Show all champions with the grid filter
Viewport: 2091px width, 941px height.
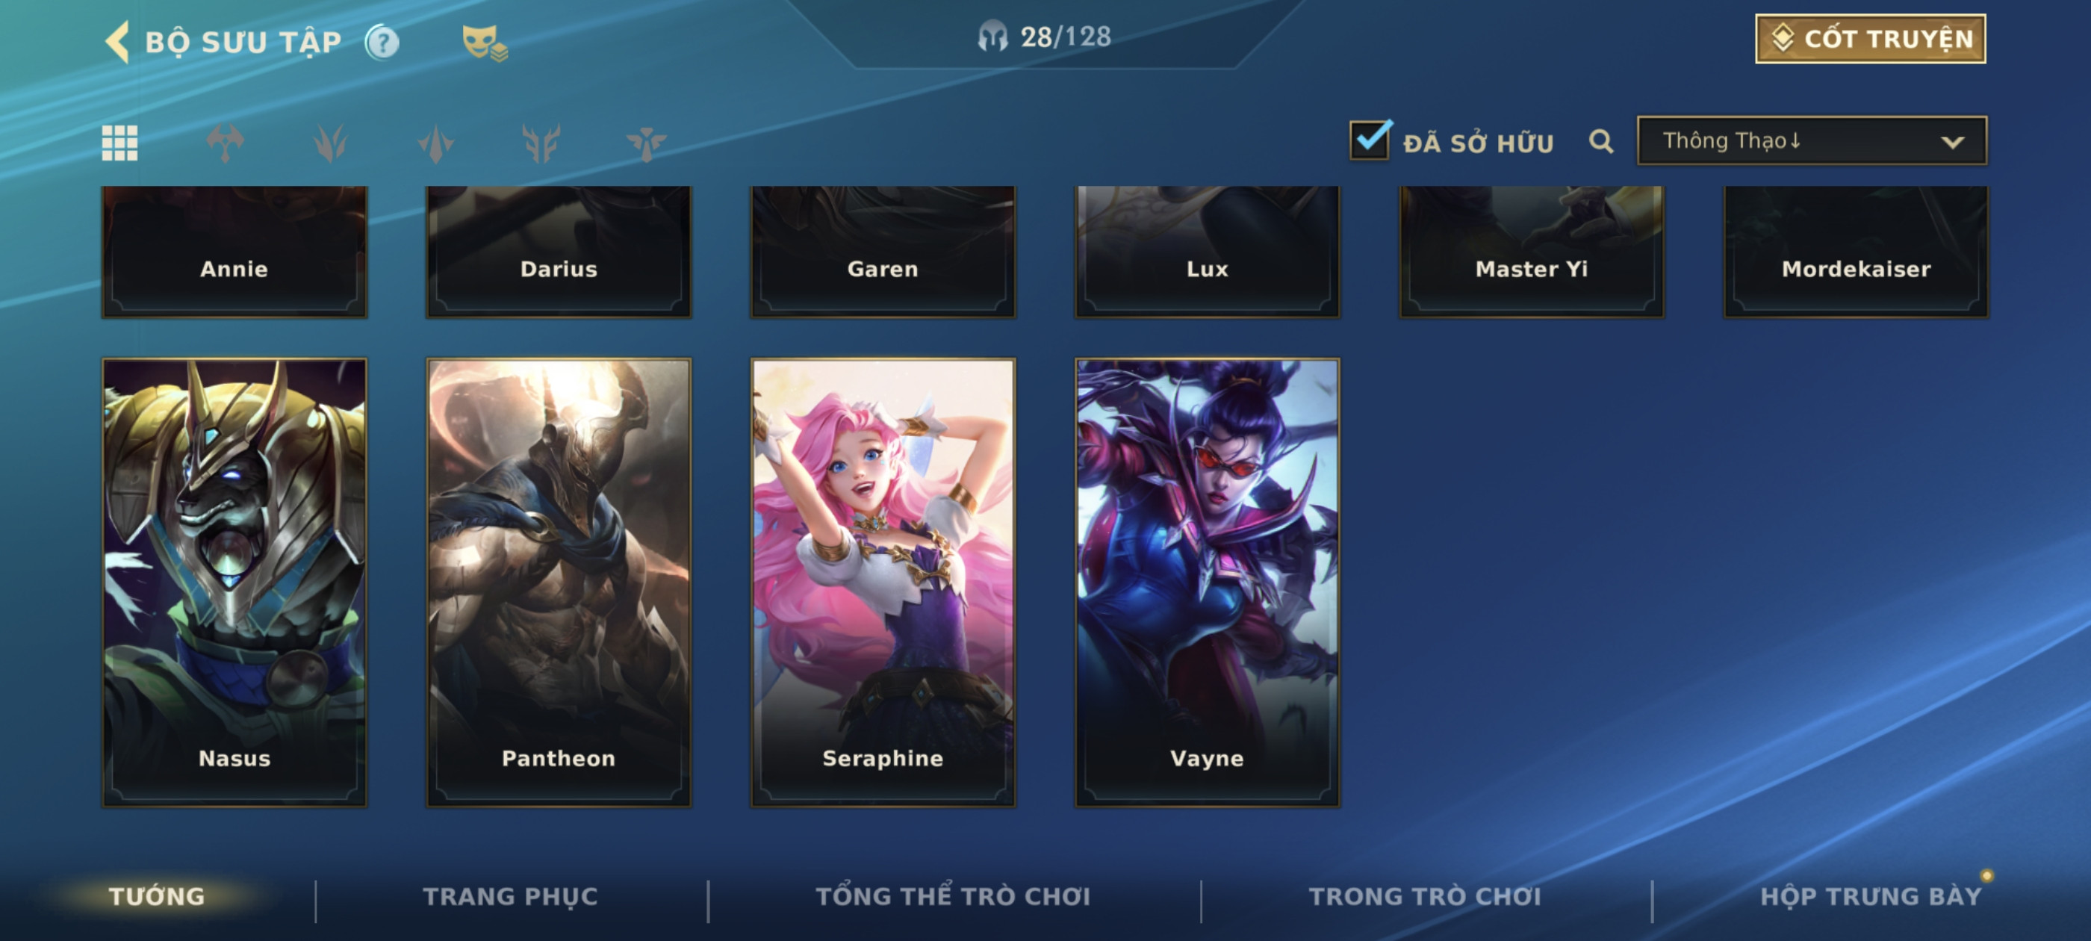pyautogui.click(x=119, y=143)
